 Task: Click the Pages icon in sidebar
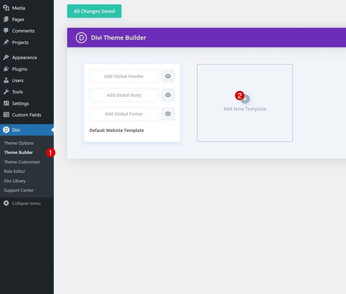coord(6,19)
